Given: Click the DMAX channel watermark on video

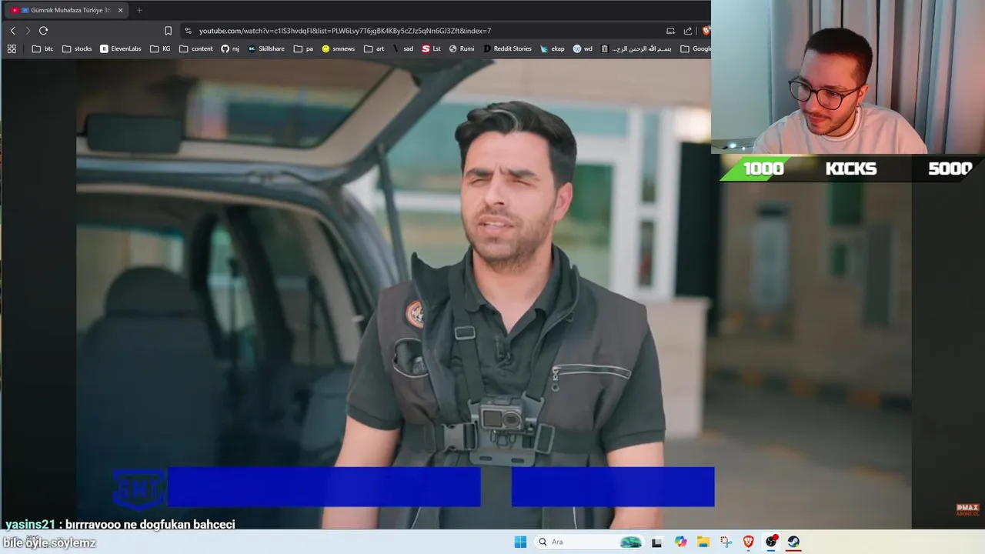Looking at the screenshot, I should coord(967,509).
